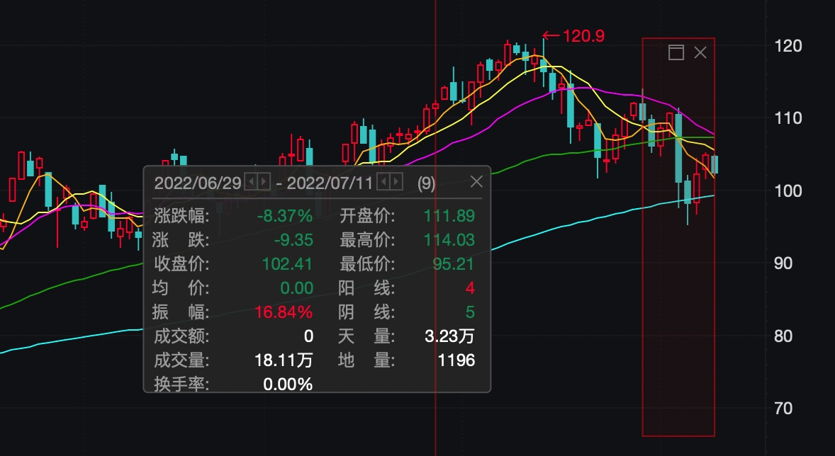The image size is (835, 456).
Task: Click the right arrow beside 2022/07/11
Action: tap(397, 182)
